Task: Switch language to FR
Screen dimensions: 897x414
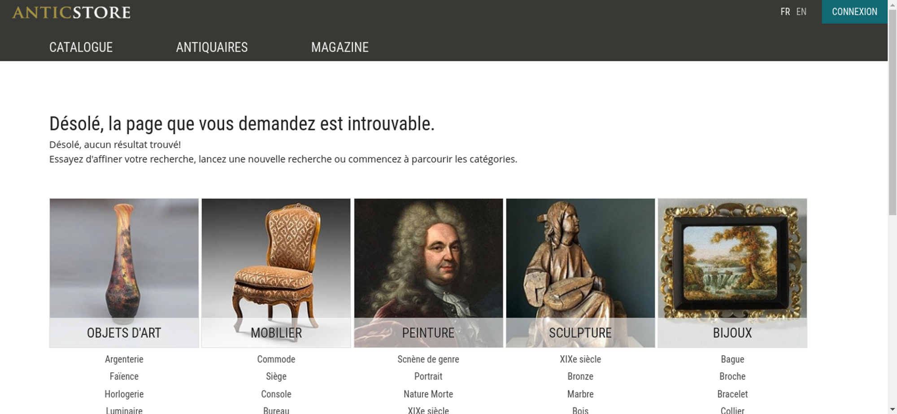Action: [x=785, y=12]
